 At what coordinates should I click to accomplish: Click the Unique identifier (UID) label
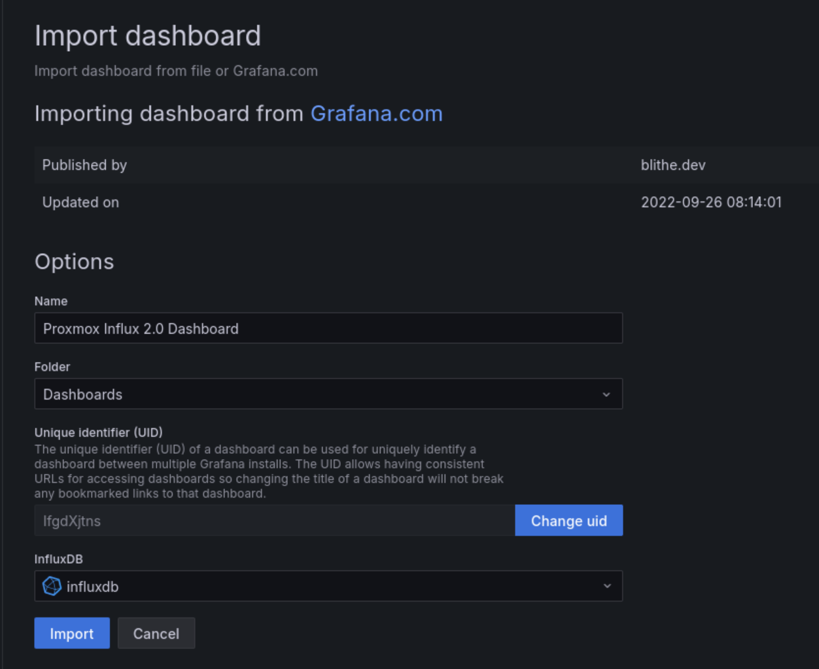(x=98, y=432)
